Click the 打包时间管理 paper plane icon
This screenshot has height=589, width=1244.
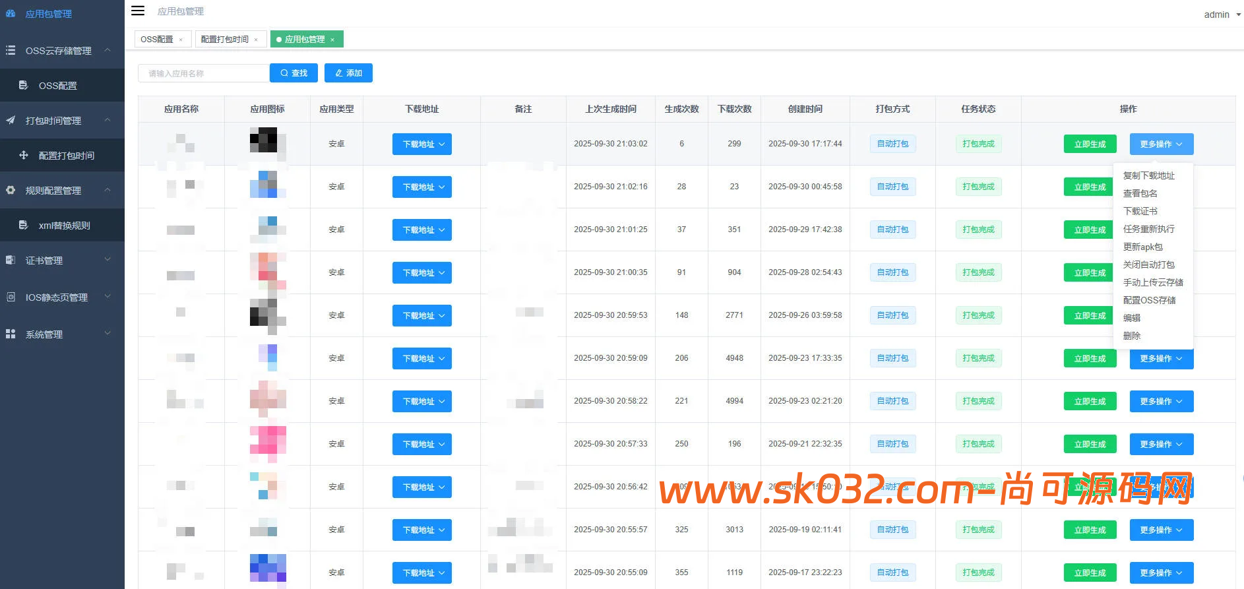[11, 120]
